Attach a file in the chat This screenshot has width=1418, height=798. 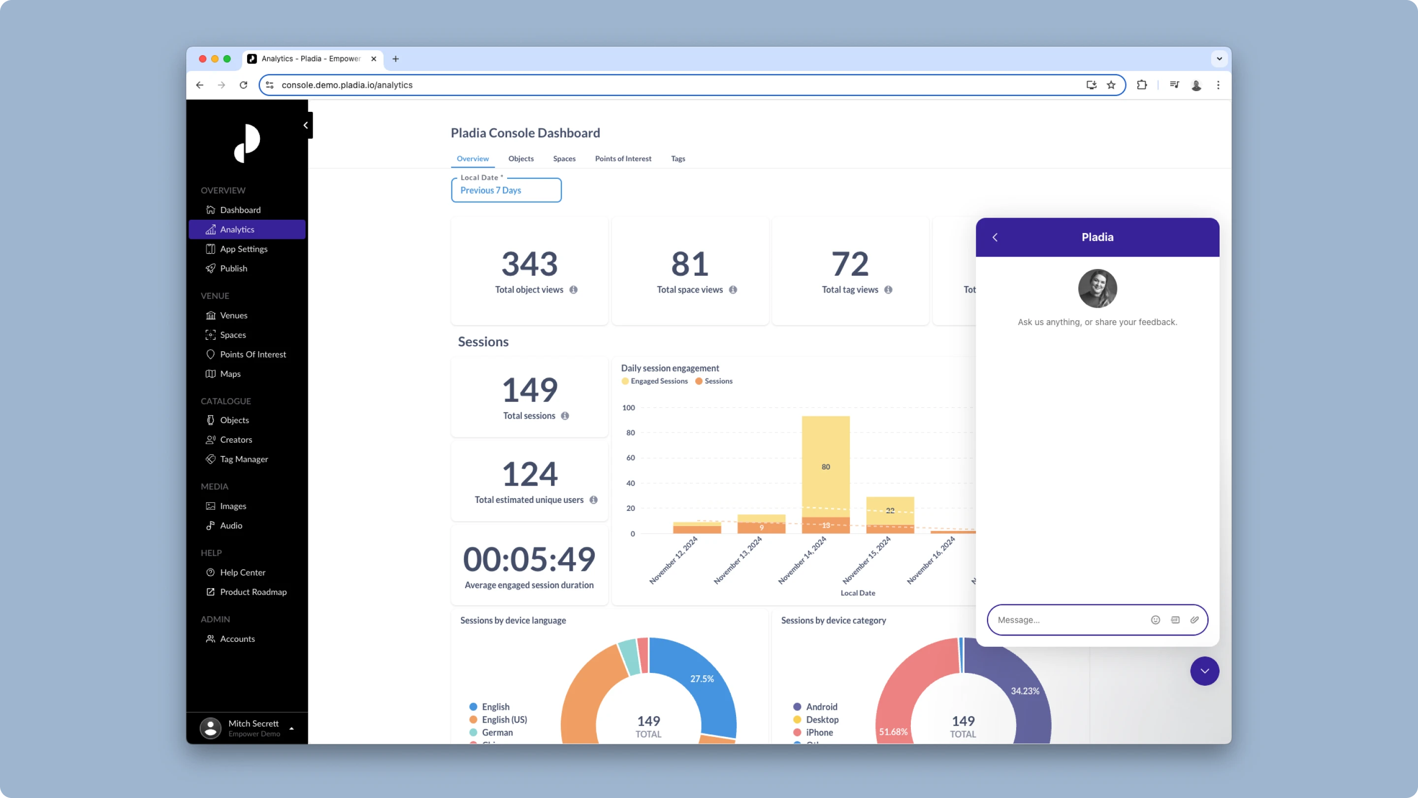tap(1194, 620)
